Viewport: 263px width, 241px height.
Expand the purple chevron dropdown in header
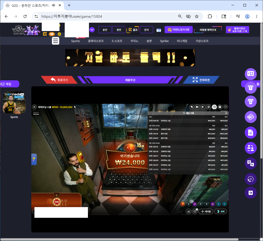92,30
